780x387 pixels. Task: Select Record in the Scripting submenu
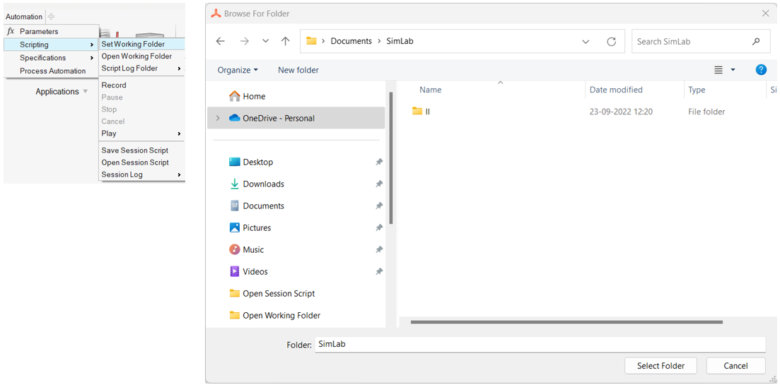(x=114, y=85)
